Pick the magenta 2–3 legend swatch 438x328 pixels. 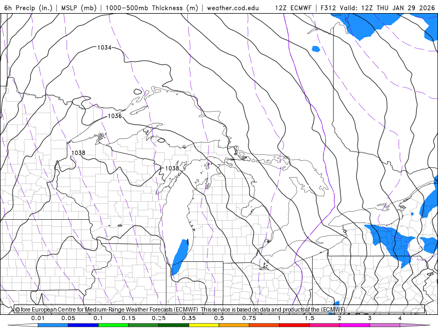click(x=355, y=325)
